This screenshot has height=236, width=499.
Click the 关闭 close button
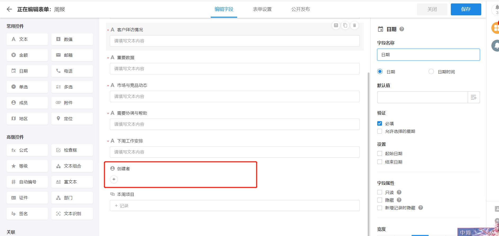[432, 9]
